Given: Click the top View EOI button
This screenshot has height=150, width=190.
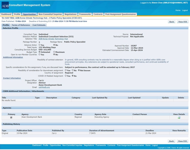Looking at the screenshot, I should pos(182,22).
